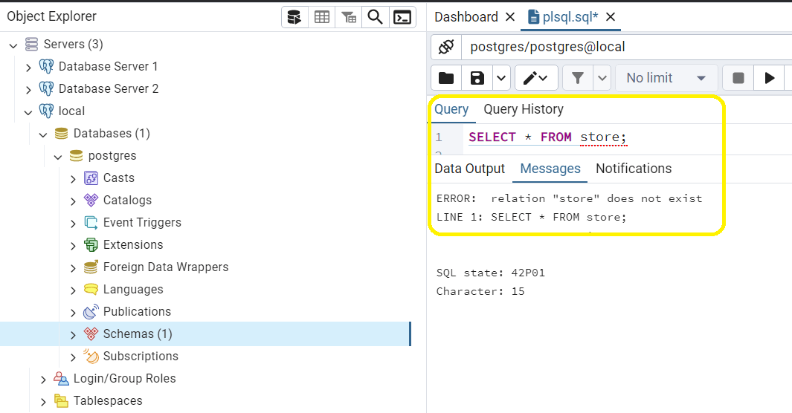Collapse the local server node

tap(28, 112)
